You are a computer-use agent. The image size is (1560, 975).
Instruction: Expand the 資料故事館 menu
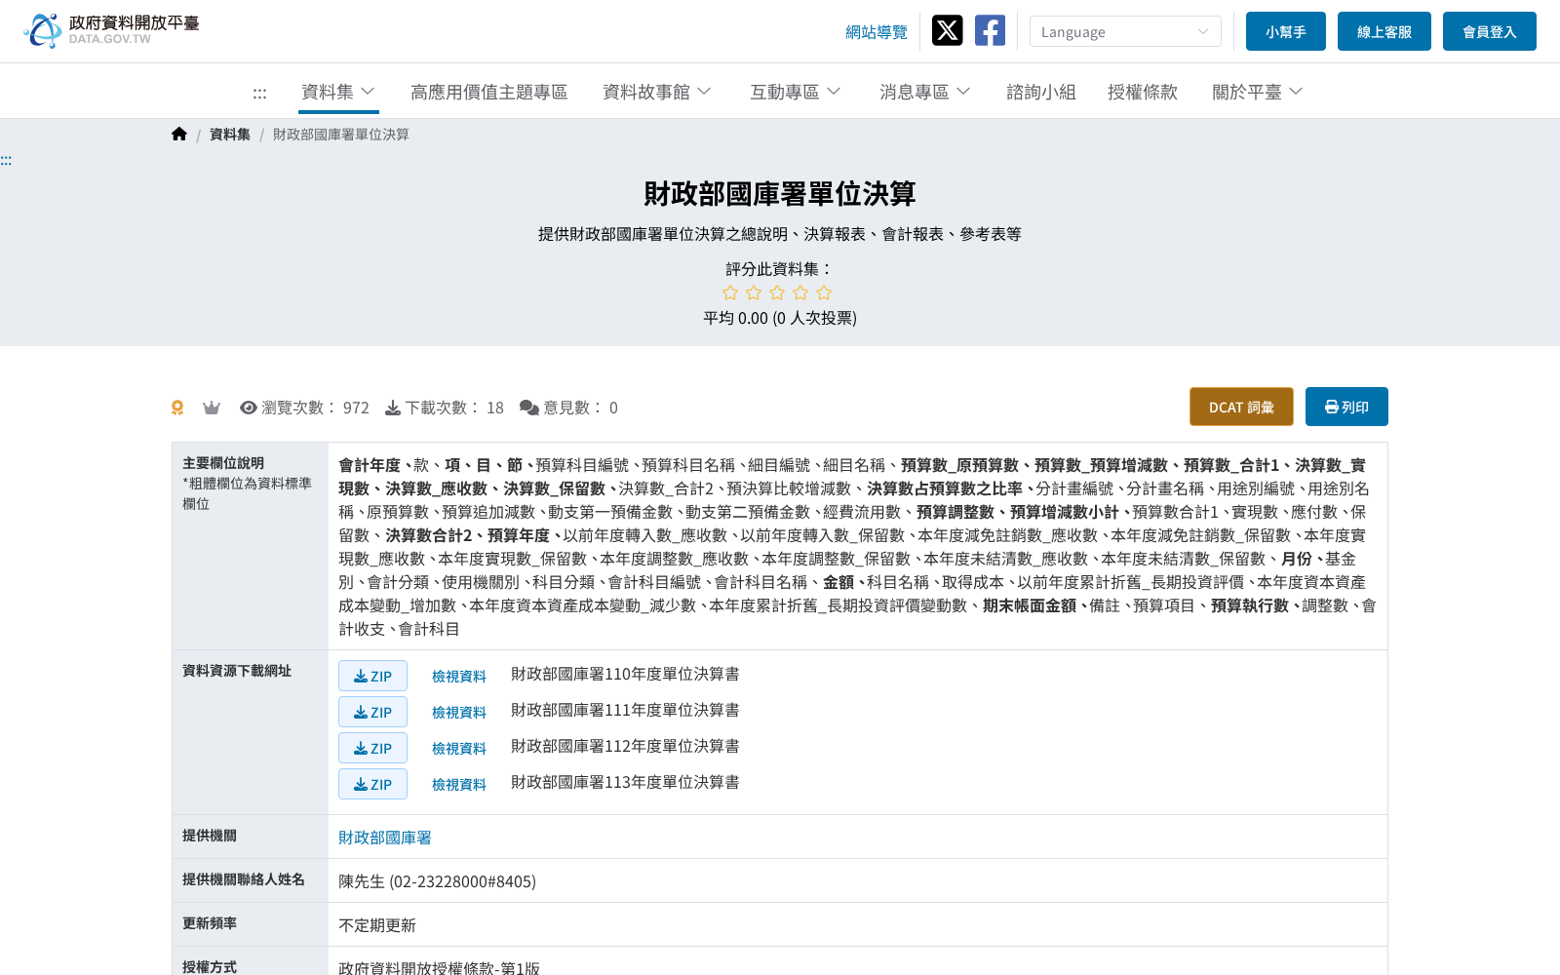coord(657,92)
